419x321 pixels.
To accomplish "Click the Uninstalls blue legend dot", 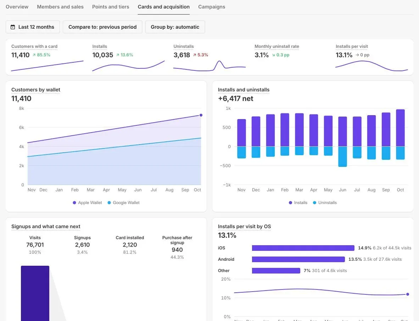I will [x=314, y=203].
